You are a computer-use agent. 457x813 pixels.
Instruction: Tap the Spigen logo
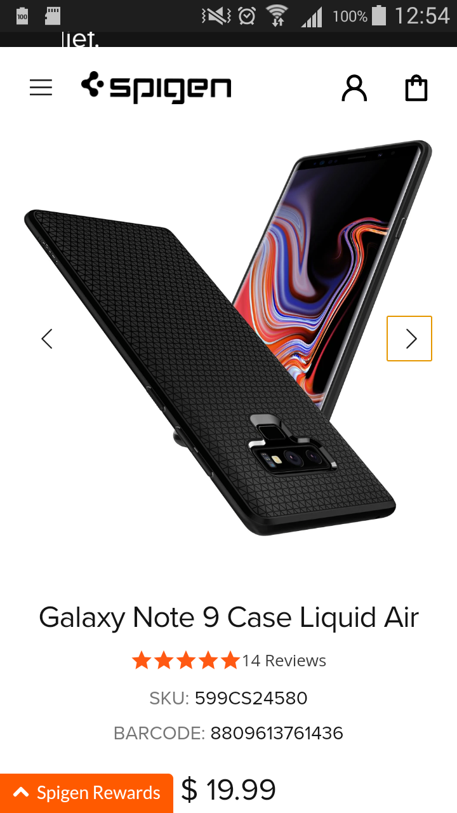pos(156,88)
